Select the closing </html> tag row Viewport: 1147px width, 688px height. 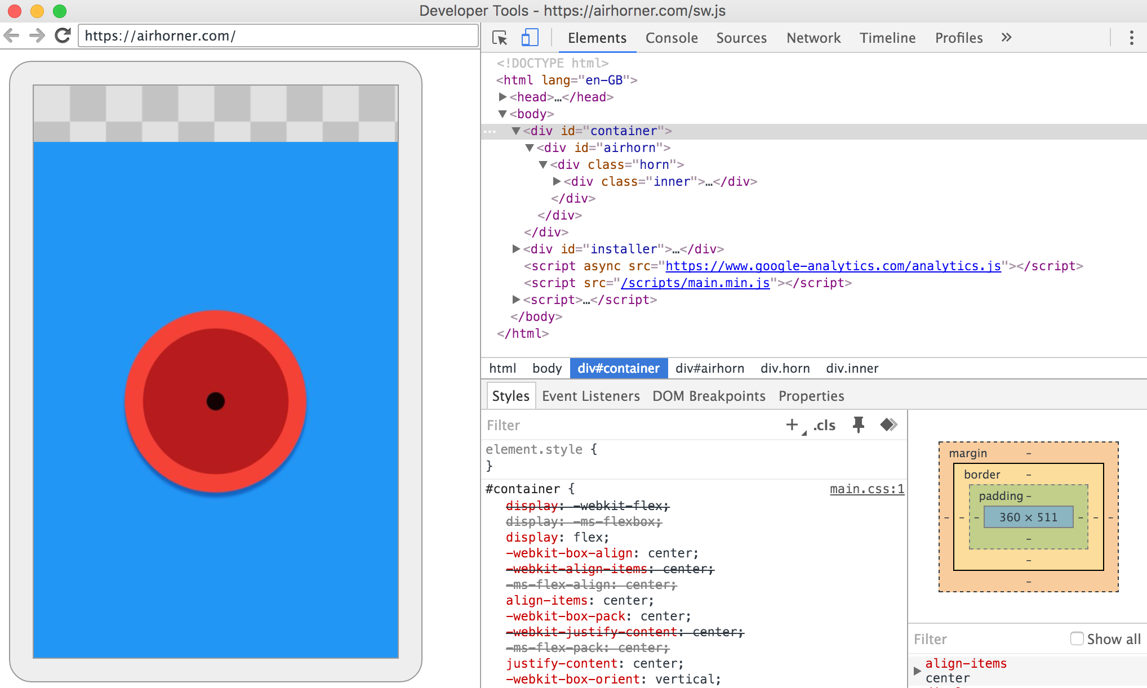point(522,333)
